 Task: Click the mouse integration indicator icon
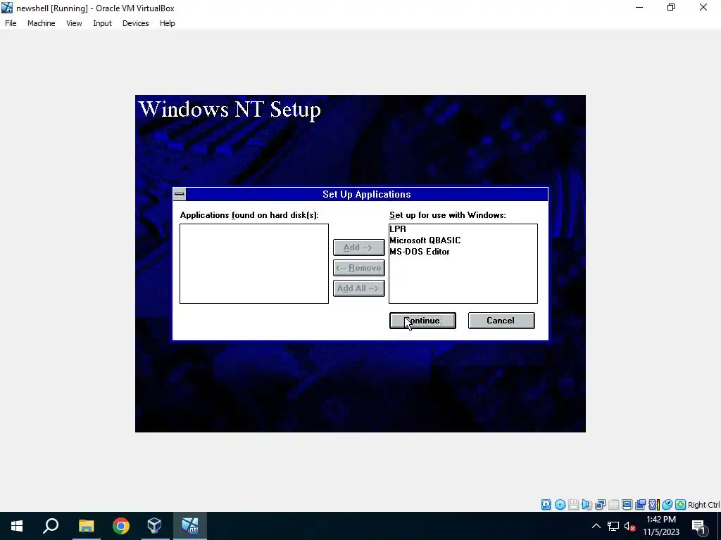(x=667, y=505)
